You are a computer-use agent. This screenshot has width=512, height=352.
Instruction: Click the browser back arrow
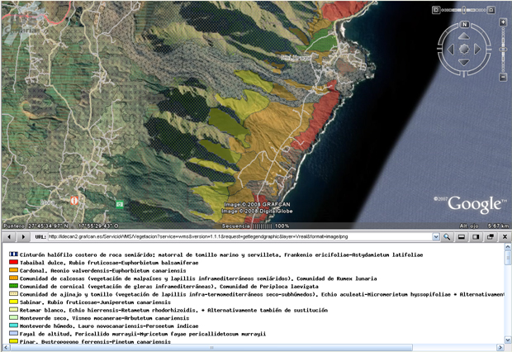9,236
